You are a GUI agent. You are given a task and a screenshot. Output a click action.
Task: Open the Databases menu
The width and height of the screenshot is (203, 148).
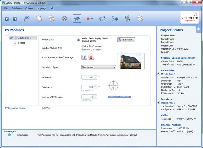tap(16, 8)
